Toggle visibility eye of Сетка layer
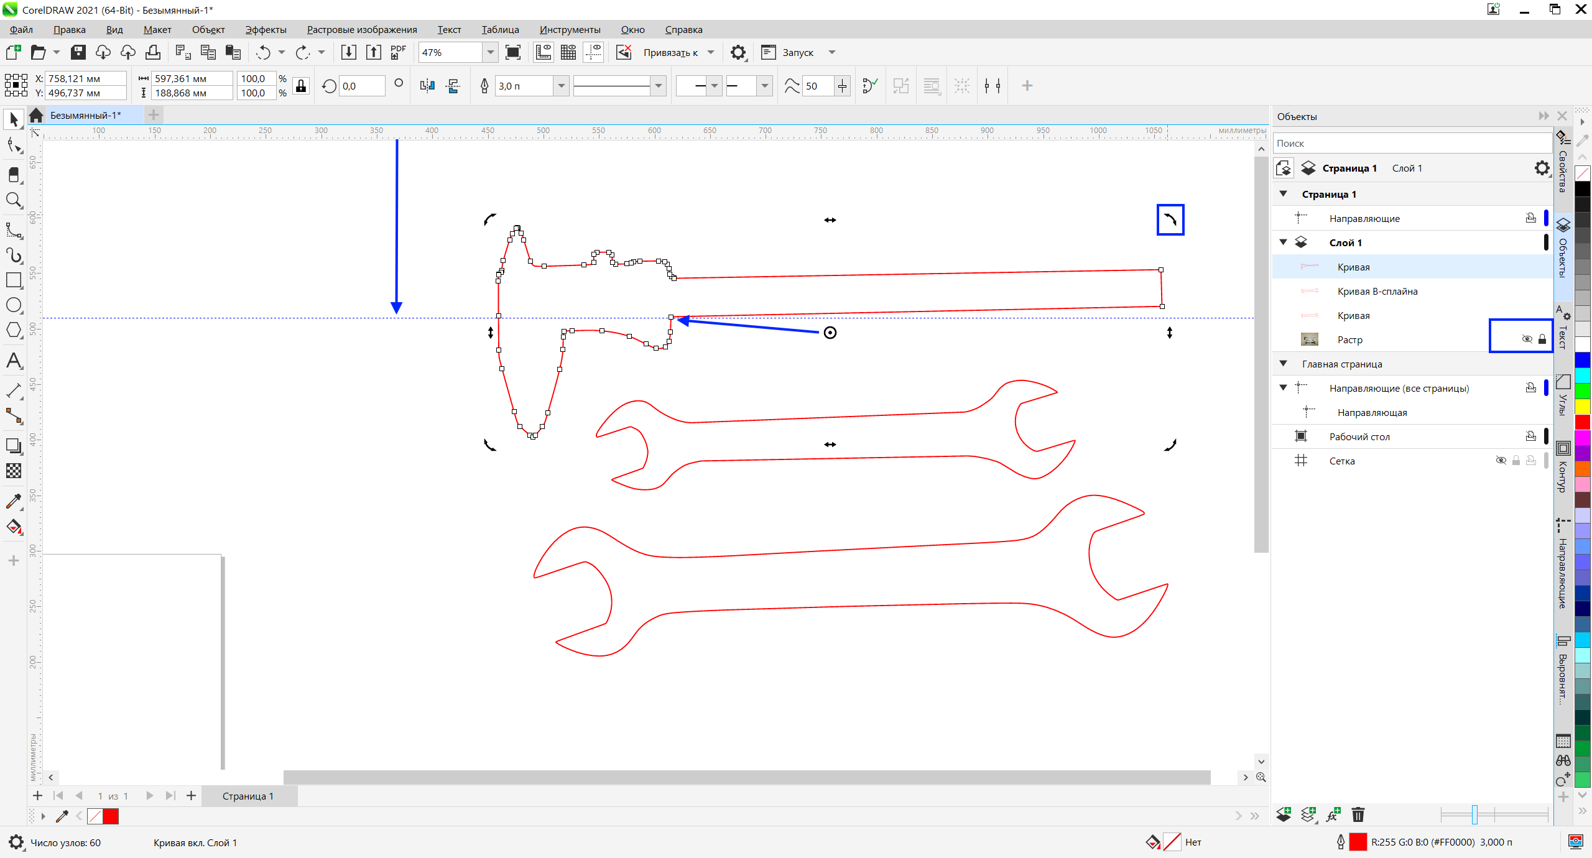The image size is (1592, 858). click(x=1501, y=461)
